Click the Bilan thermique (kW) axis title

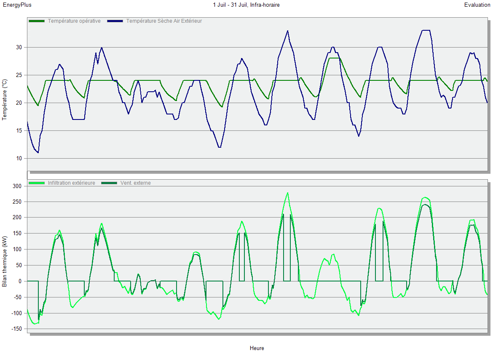[5, 261]
